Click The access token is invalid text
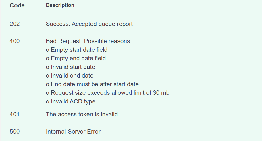The width and height of the screenshot is (262, 141). 83,115
